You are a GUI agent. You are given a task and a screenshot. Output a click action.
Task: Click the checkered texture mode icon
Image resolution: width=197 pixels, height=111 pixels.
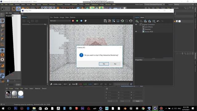pyautogui.click(x=2, y=26)
